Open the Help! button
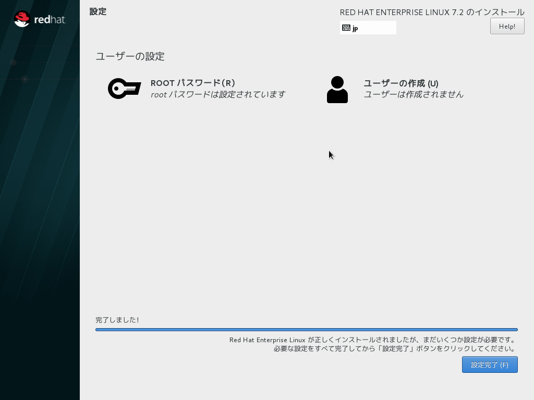The height and width of the screenshot is (400, 534). pyautogui.click(x=507, y=26)
